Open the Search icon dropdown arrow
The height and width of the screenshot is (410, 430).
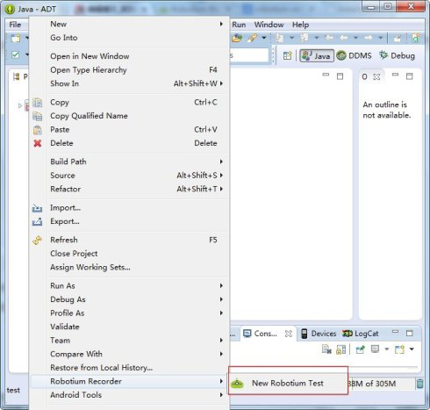(264, 38)
